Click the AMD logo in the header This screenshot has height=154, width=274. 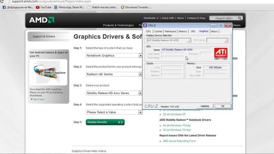click(x=42, y=20)
